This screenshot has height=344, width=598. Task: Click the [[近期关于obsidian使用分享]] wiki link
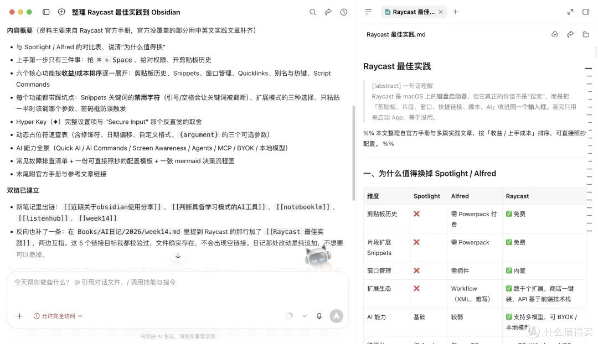coord(112,207)
